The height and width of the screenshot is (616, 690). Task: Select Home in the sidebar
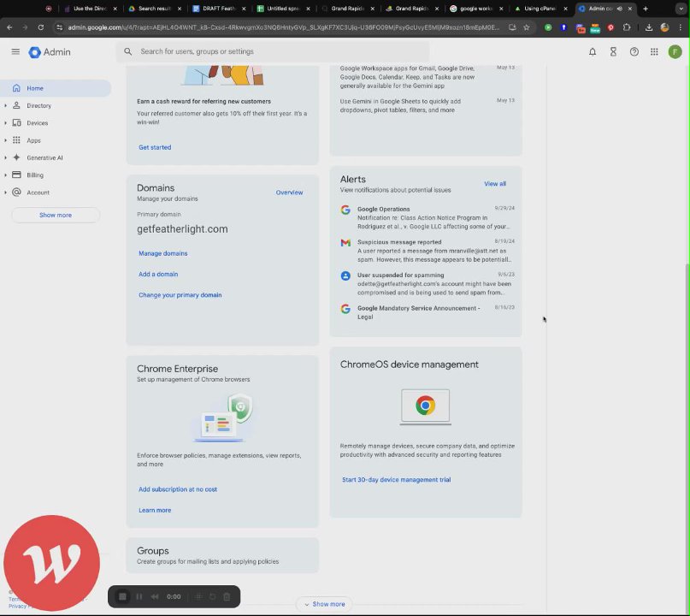coord(56,88)
